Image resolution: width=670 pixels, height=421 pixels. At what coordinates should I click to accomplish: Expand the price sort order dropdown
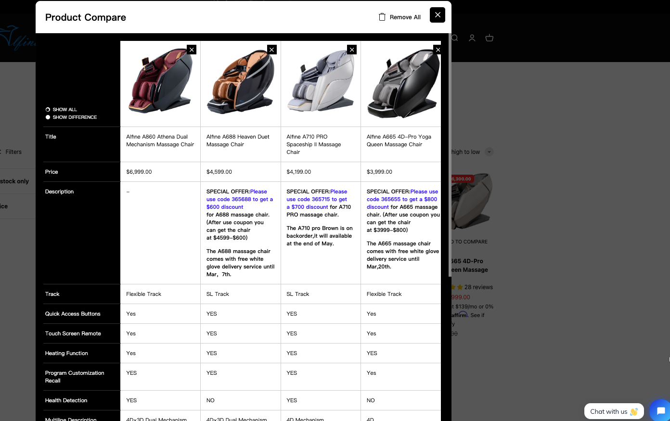click(x=489, y=152)
